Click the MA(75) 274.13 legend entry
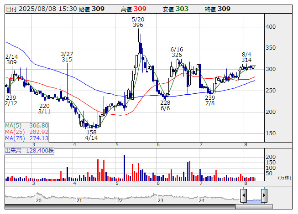 26,138
